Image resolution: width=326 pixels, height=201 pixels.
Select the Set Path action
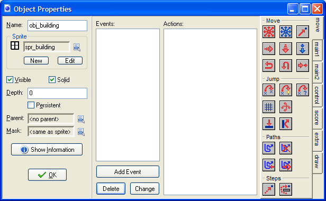point(269,148)
